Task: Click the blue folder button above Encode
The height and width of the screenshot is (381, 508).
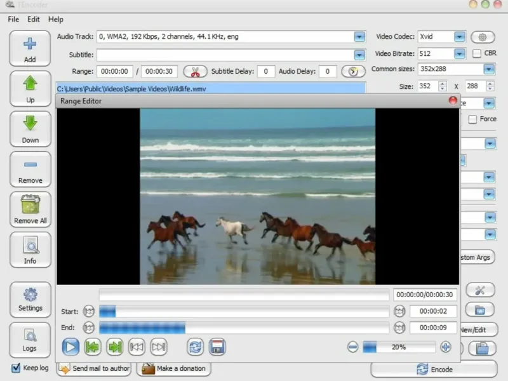Action: 483,348
